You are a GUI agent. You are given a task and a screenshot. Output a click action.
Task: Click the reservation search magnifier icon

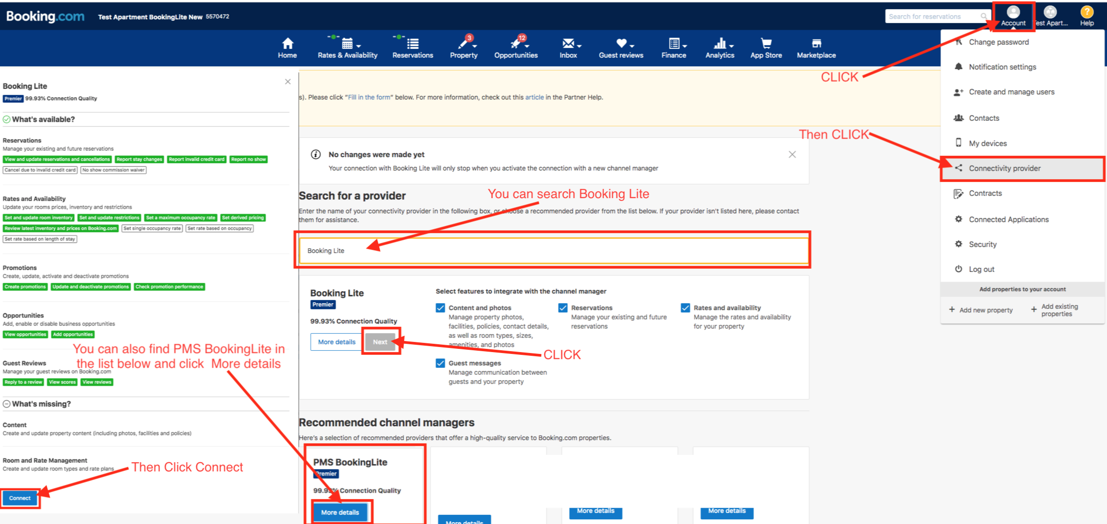(x=984, y=16)
